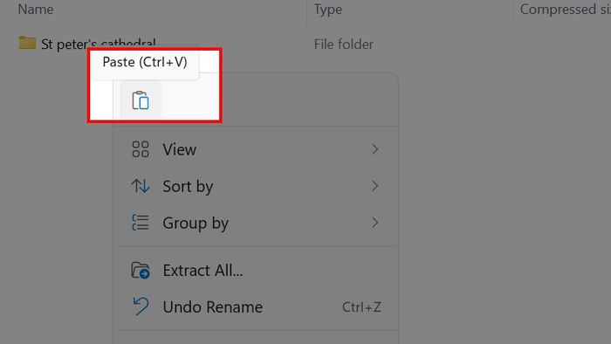The width and height of the screenshot is (611, 344).
Task: Sort files by the Name column header
Action: pyautogui.click(x=36, y=10)
